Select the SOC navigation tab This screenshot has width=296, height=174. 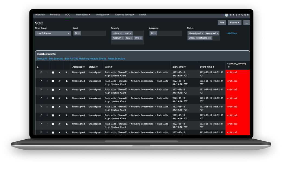(x=67, y=15)
